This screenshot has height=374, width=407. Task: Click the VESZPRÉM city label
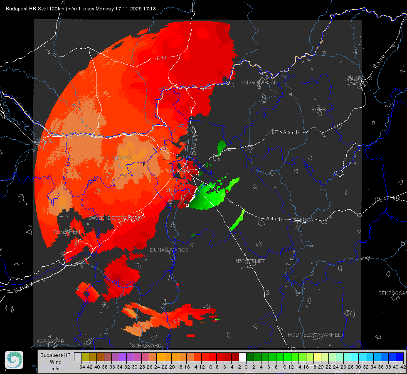(x=67, y=232)
